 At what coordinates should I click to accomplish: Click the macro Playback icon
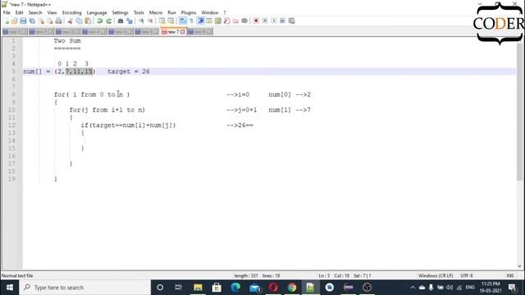274,21
